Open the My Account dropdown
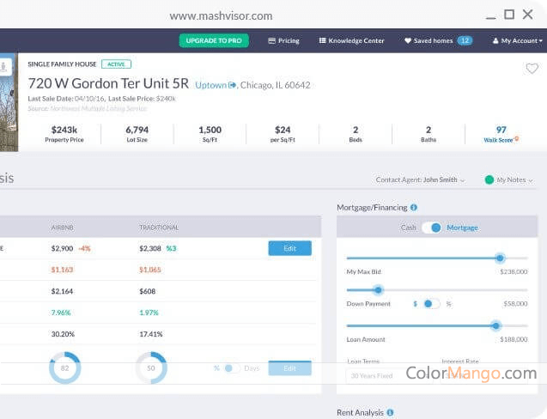This screenshot has height=419, width=547. 518,40
